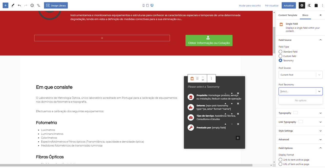Click Mudar para rascunho link
Image resolution: width=325 pixels, height=168 pixels.
click(x=250, y=5)
